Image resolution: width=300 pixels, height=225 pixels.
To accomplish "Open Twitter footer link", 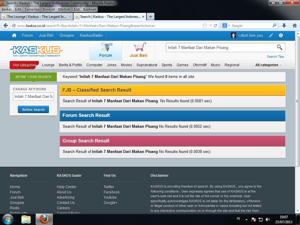I will pyautogui.click(x=109, y=187).
